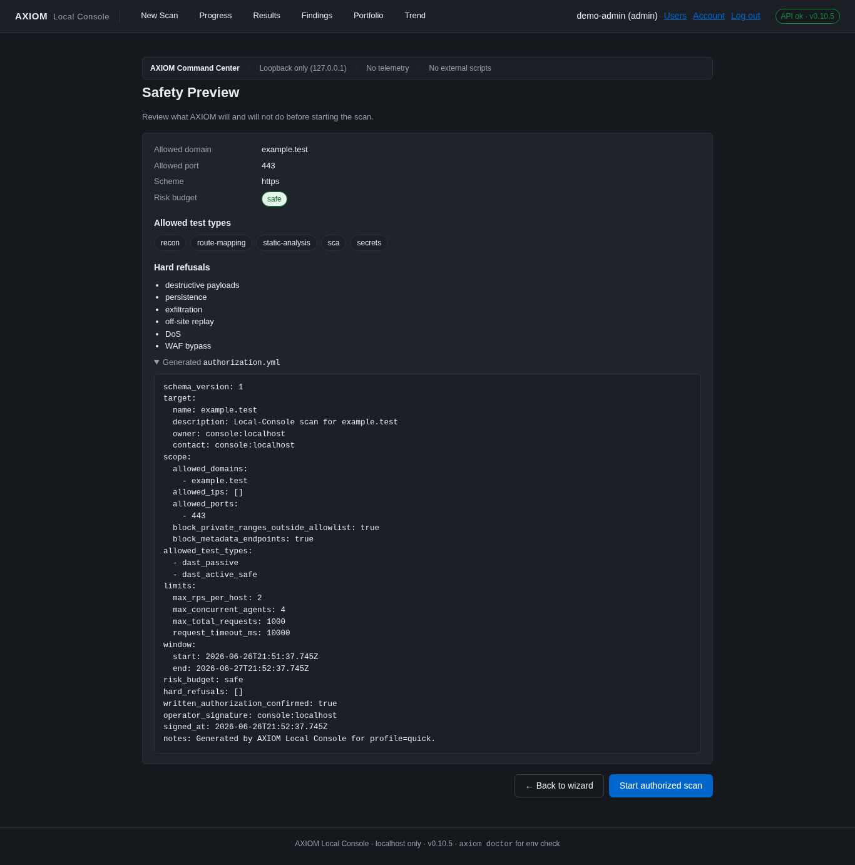Select the static-analysis chip
This screenshot has width=855, height=865.
[x=287, y=243]
